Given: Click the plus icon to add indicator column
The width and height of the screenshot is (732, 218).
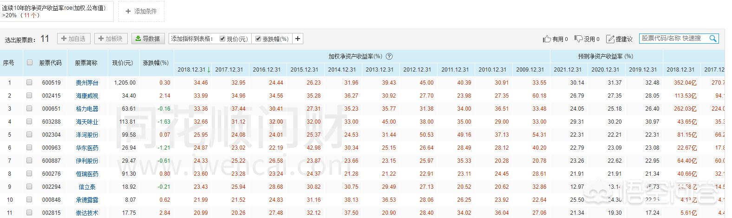Looking at the screenshot, I should [x=298, y=39].
